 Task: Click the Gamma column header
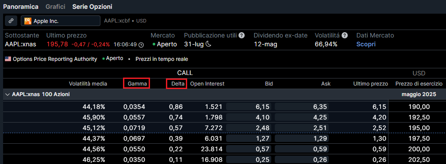click(137, 84)
